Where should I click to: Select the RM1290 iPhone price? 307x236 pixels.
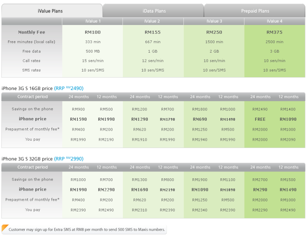[140, 119]
